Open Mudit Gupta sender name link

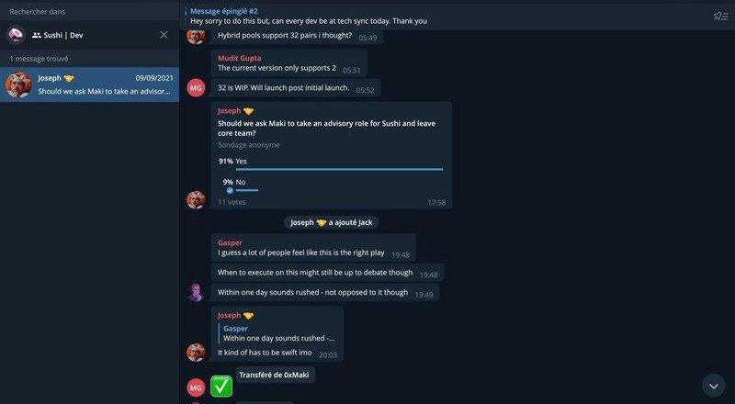(x=239, y=58)
